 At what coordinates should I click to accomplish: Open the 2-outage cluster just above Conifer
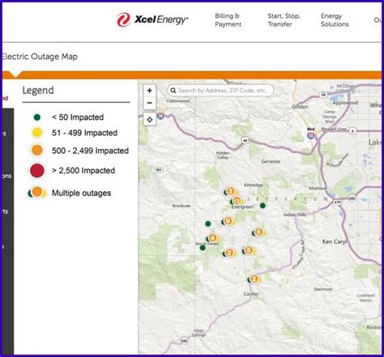(x=254, y=278)
